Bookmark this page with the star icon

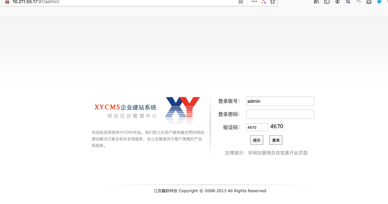(272, 2)
